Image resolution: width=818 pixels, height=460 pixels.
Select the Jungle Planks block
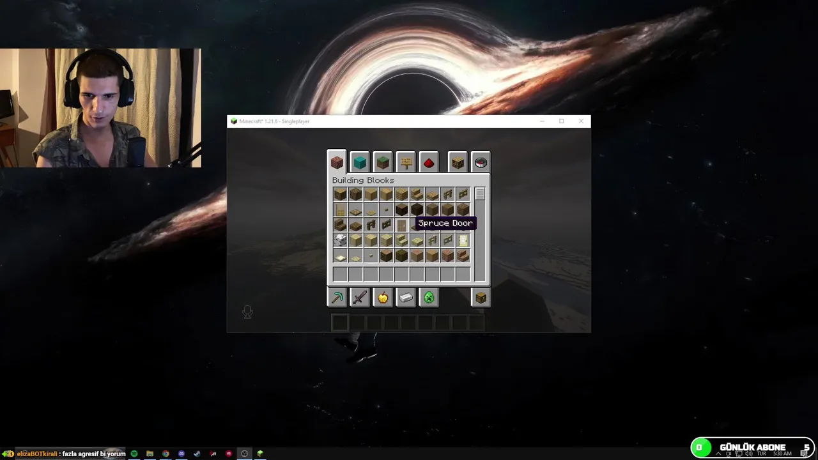point(447,256)
